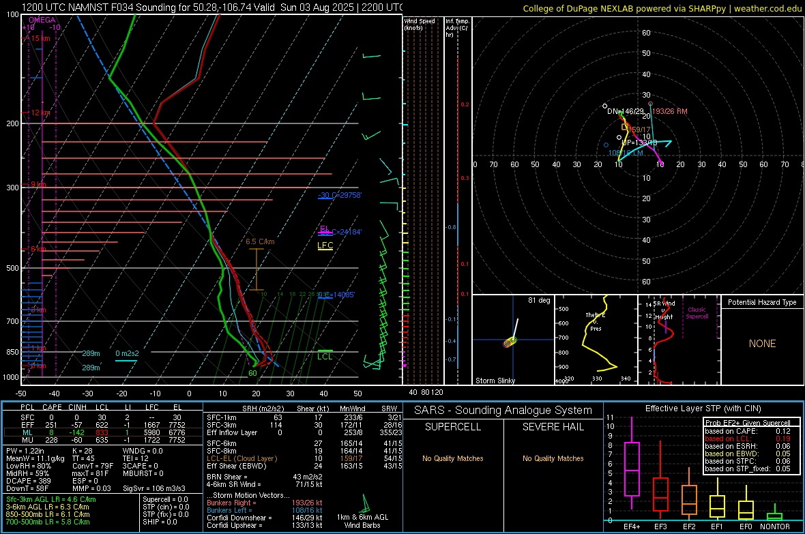Click 'No Quality Matches' under SUPERCELL
The image size is (805, 534).
453,458
